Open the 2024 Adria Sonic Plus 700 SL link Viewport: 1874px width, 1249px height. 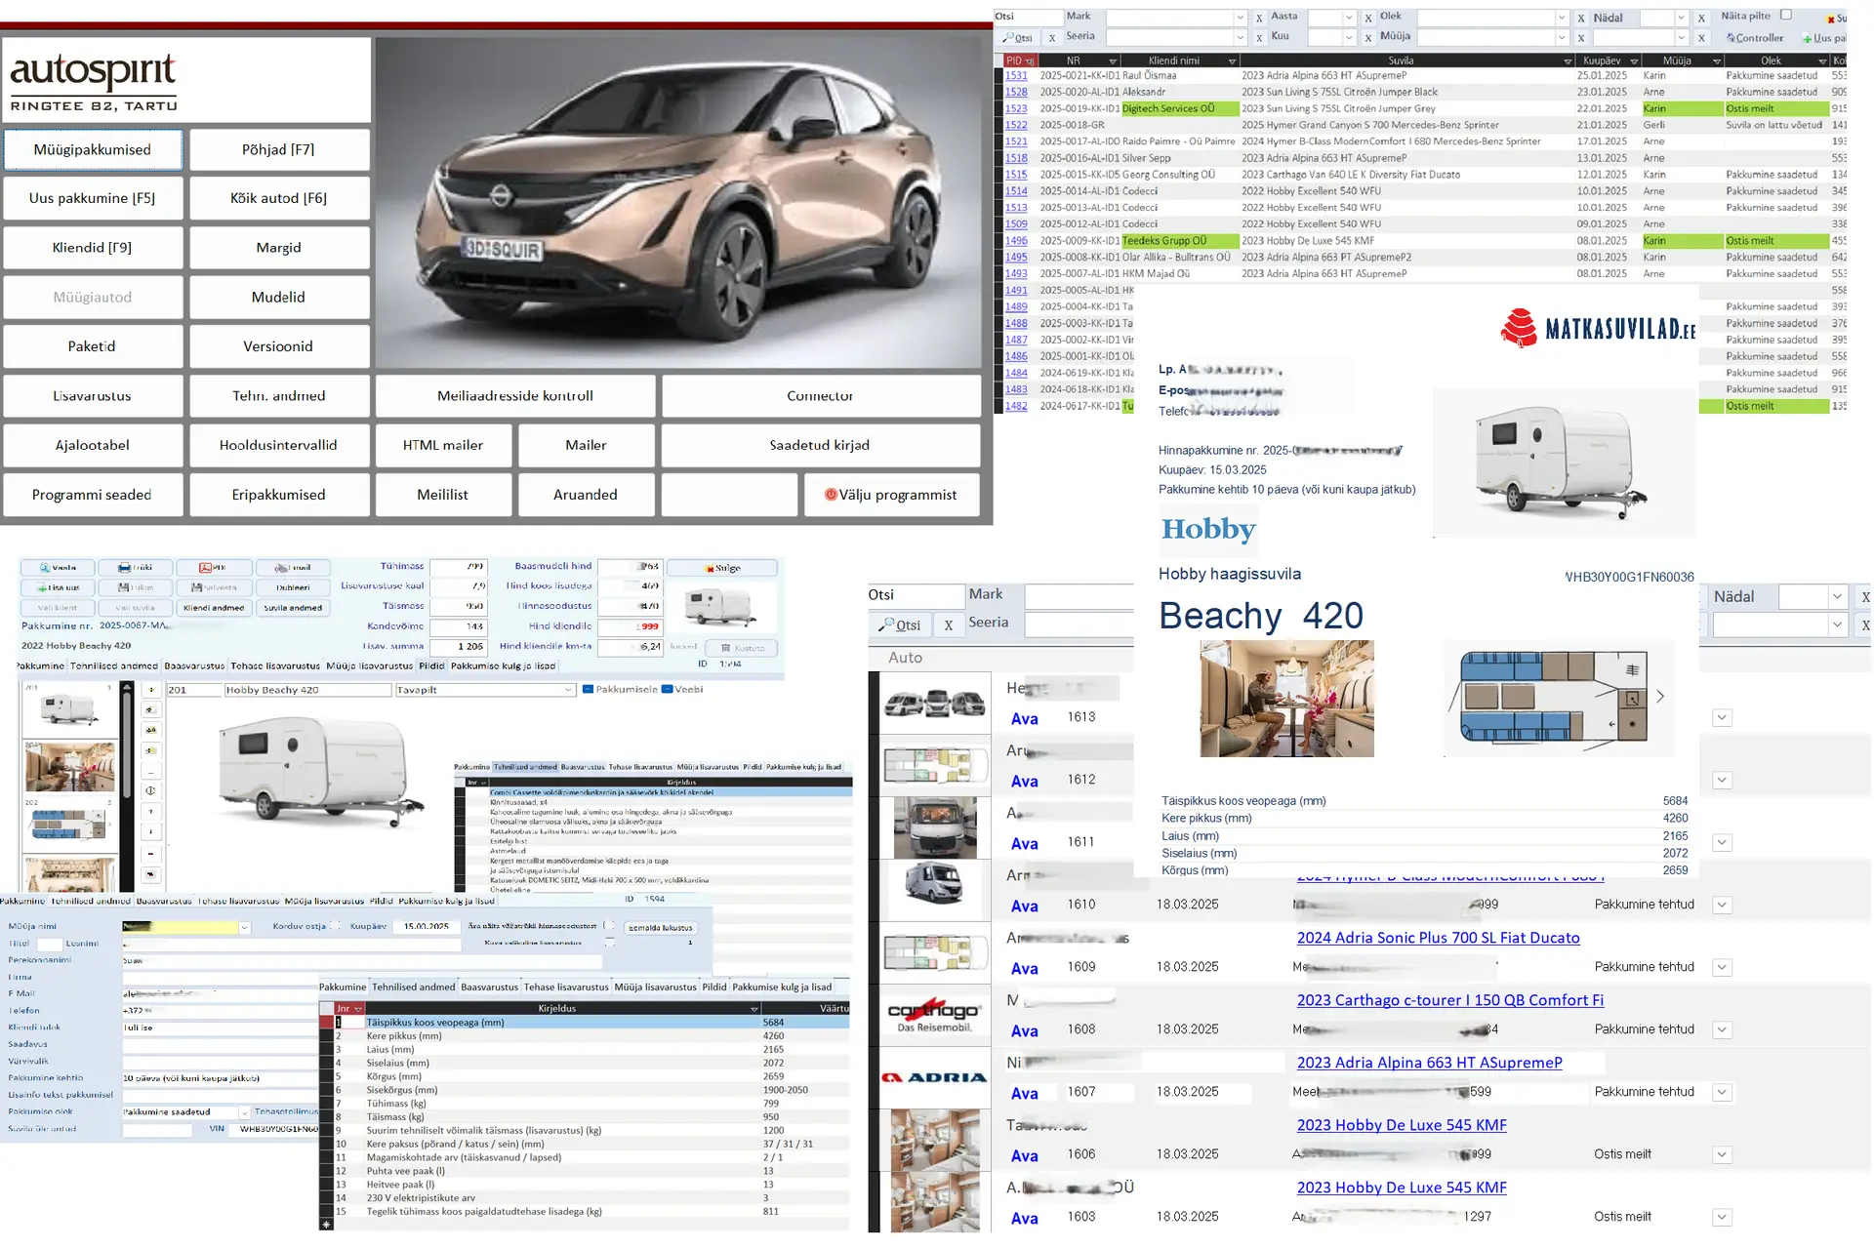[1438, 938]
